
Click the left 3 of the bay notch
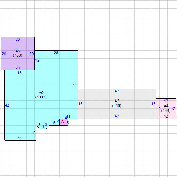pos(39,125)
